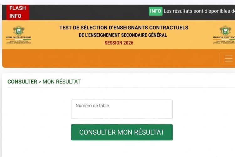The height and width of the screenshot is (157, 235).
Task: Click the SESSION 2026 heading
Action: (119, 43)
